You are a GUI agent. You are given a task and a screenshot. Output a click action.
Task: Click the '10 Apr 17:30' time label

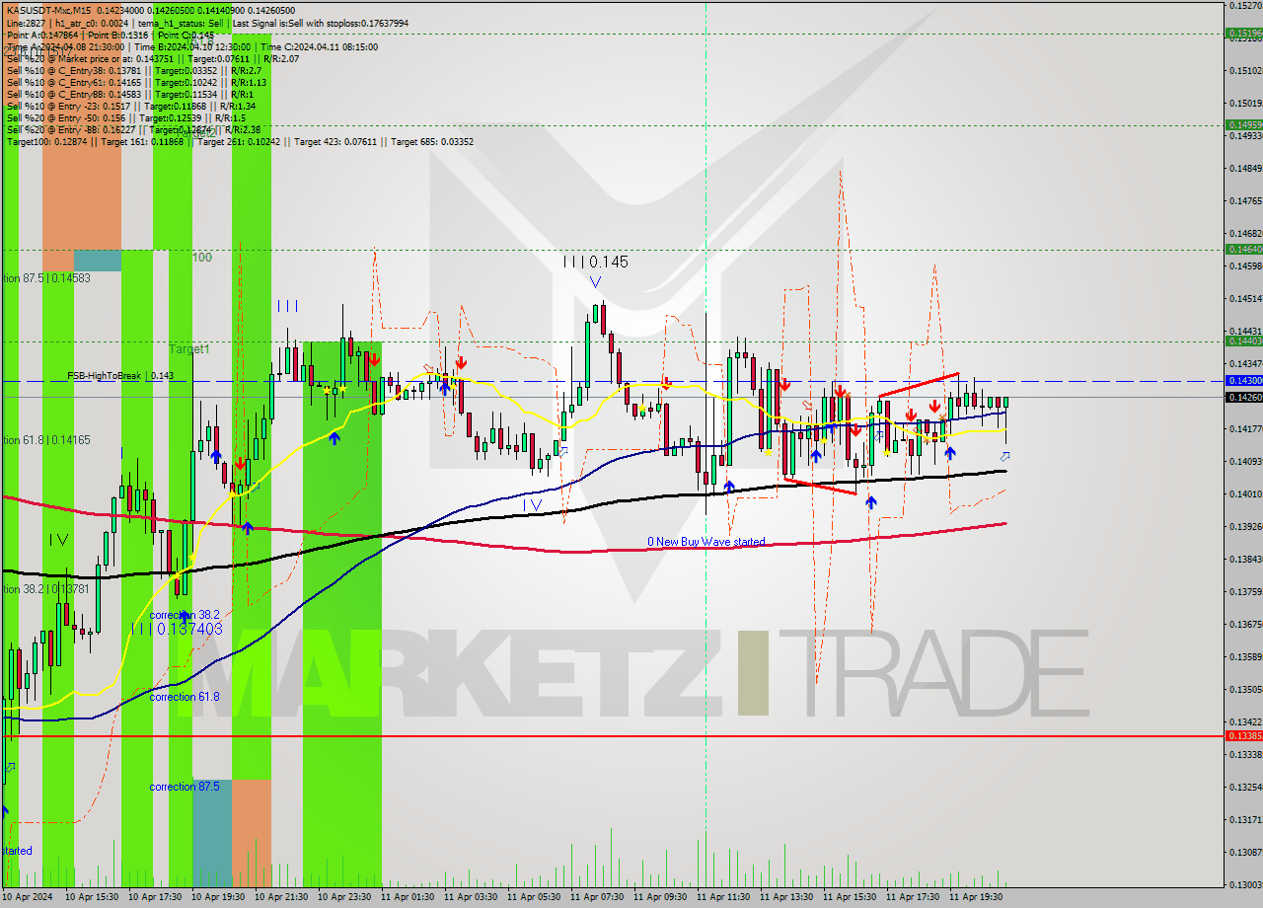(x=154, y=897)
